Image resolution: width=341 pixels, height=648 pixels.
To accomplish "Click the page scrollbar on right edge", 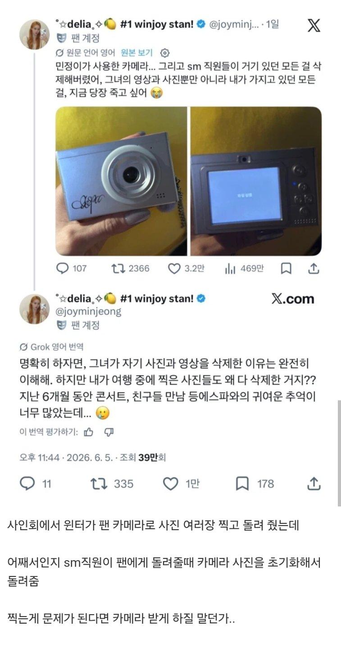I will [339, 453].
